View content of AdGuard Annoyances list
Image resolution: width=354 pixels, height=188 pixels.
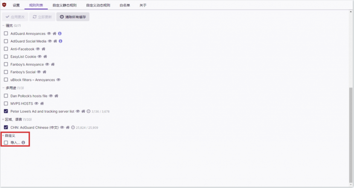pos(49,34)
